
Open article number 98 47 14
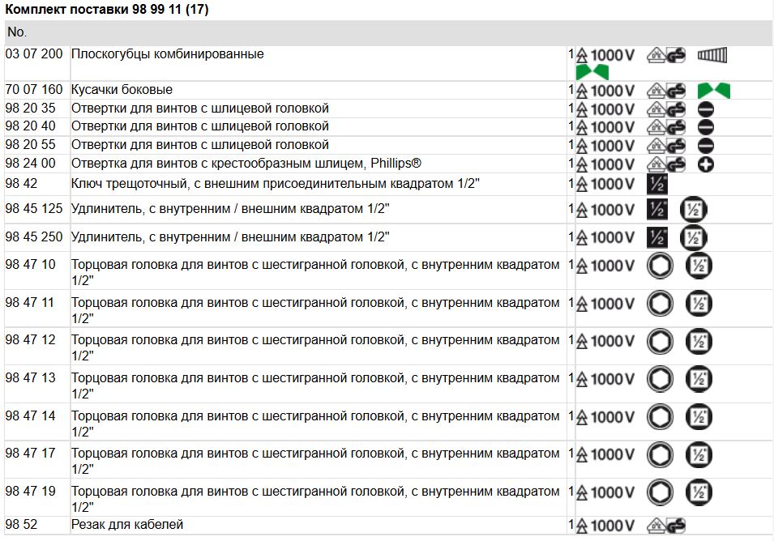30,415
